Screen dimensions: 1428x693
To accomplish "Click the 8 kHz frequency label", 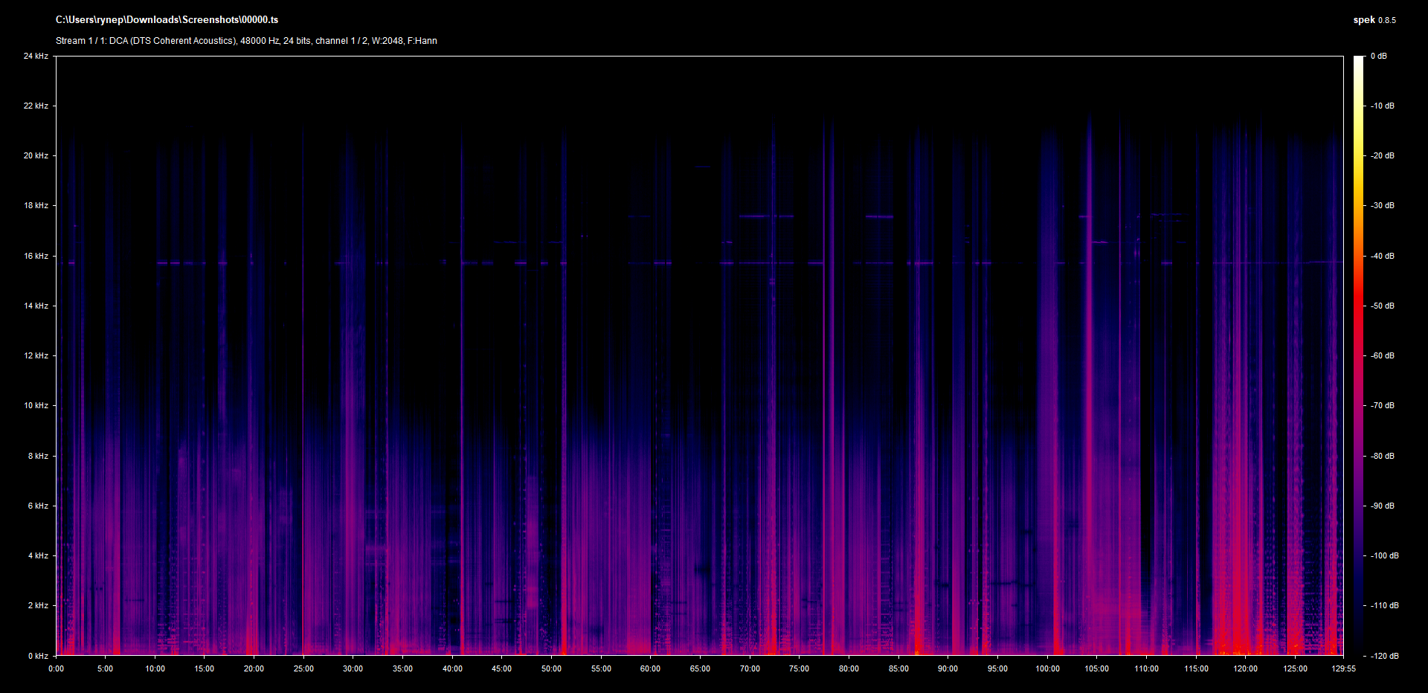I will click(38, 456).
